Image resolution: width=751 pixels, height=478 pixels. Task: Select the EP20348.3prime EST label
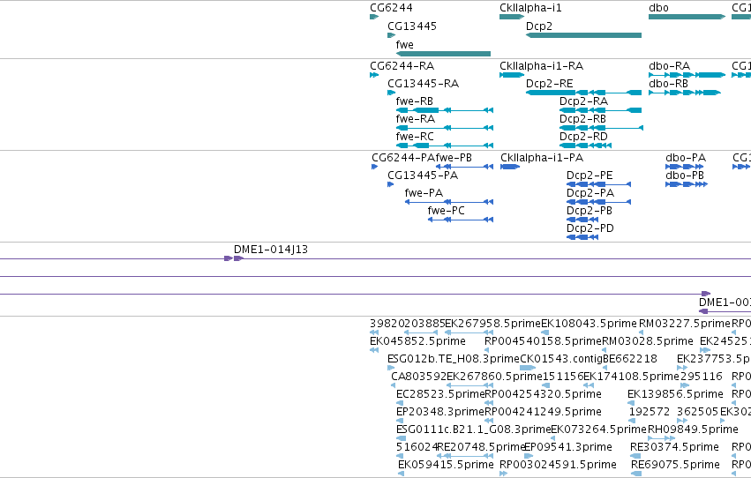point(440,412)
